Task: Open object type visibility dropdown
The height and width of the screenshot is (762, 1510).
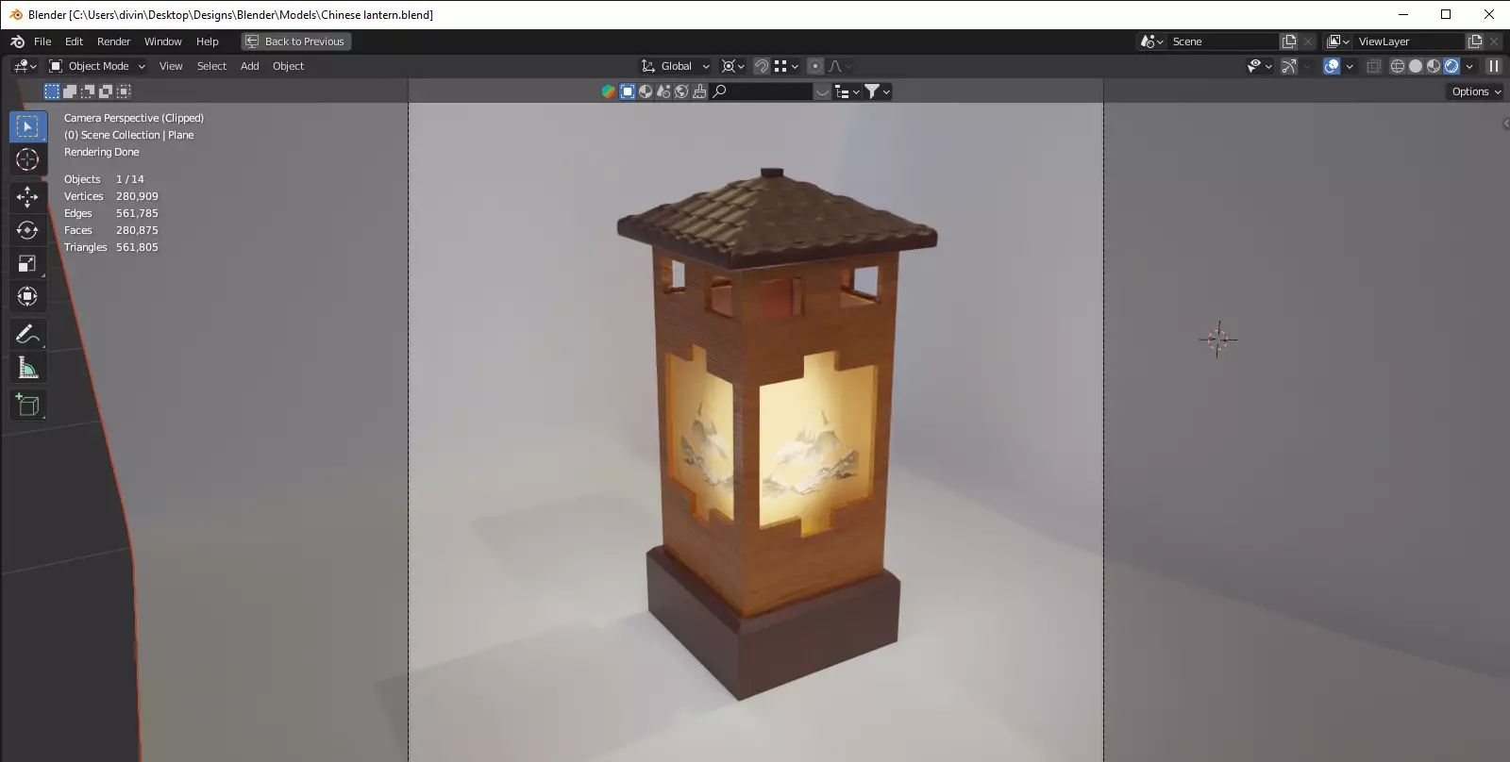Action: coord(1259,66)
